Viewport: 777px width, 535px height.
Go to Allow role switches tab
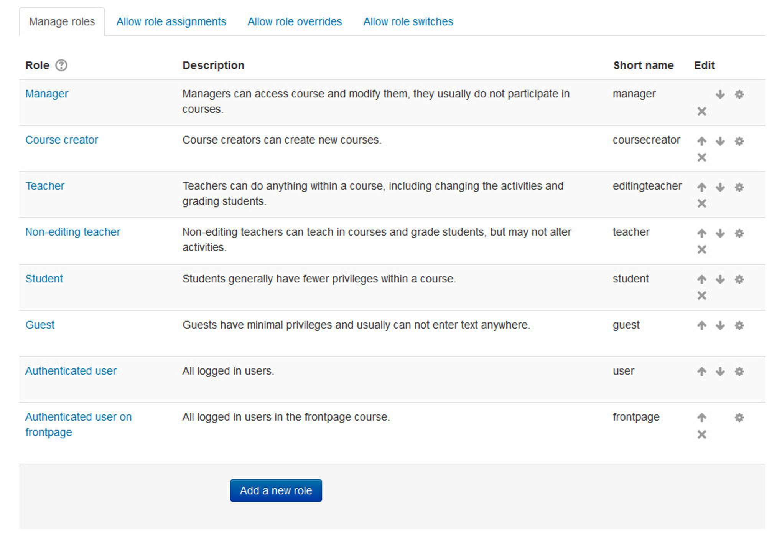(x=408, y=21)
